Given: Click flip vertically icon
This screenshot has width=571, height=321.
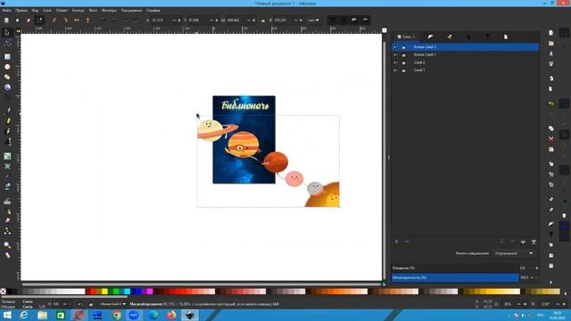Looking at the screenshot, I should tap(87, 20).
